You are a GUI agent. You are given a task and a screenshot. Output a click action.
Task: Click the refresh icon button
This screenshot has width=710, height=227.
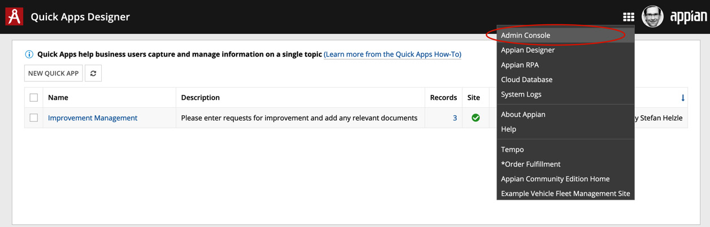(93, 73)
